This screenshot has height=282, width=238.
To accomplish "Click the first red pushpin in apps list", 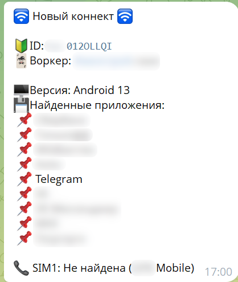I will (24, 120).
